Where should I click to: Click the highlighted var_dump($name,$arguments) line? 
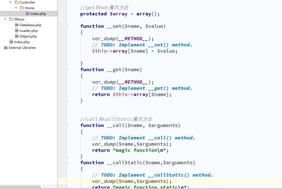(132, 181)
